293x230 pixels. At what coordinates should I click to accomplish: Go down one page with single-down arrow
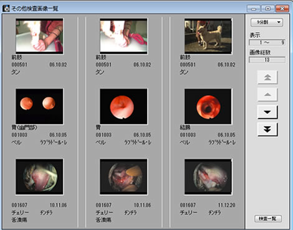267,112
